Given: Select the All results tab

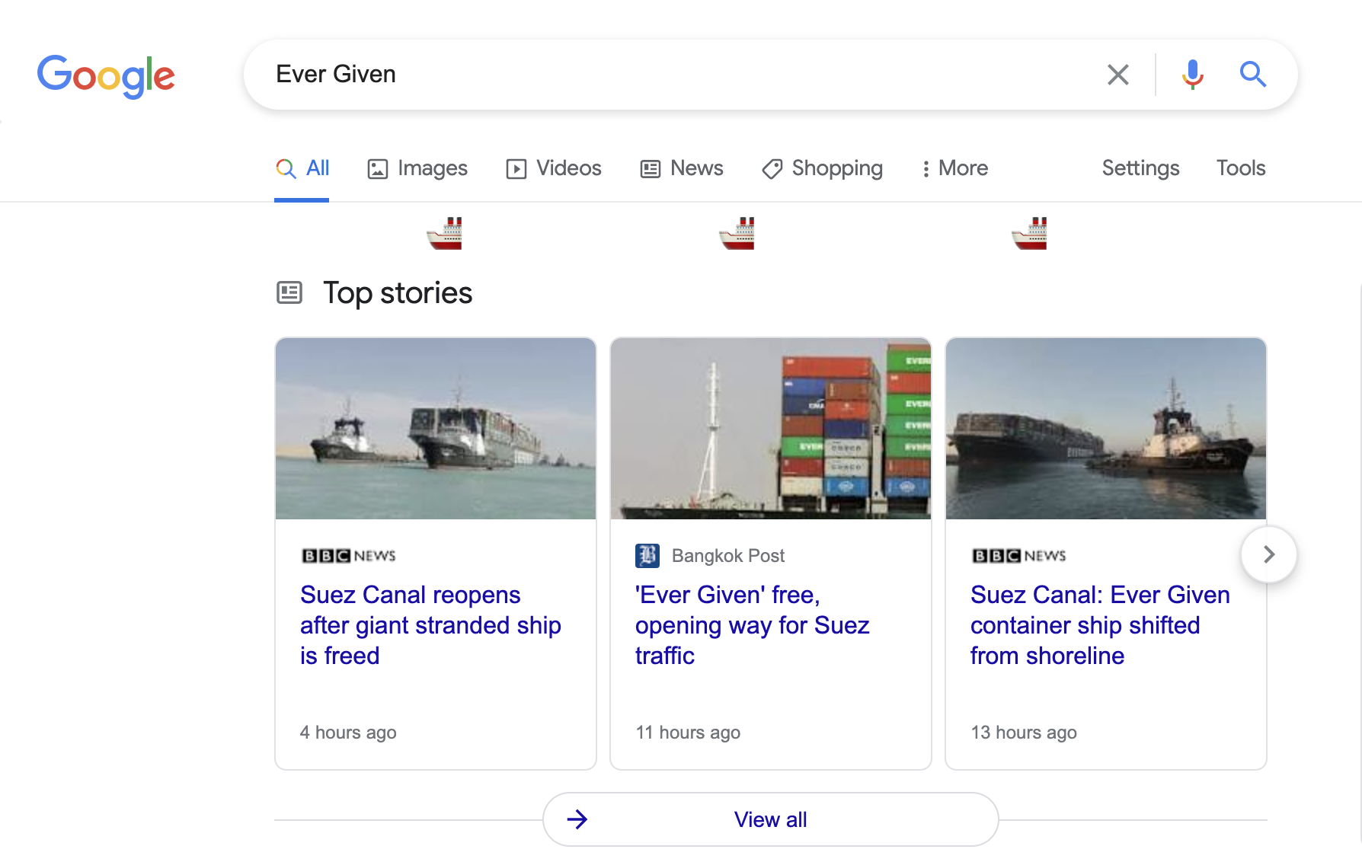Looking at the screenshot, I should tap(302, 168).
